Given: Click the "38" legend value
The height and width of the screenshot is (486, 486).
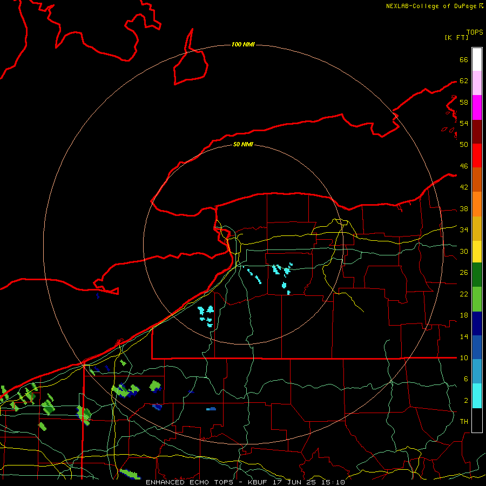Looking at the screenshot, I should 464,209.
